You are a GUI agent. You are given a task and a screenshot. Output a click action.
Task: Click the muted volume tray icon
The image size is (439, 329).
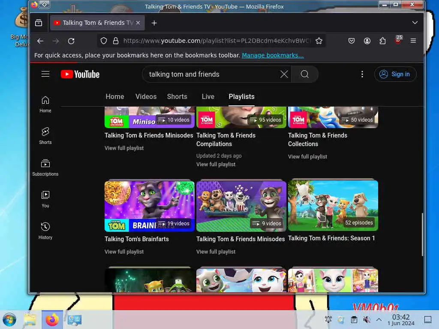coord(367,320)
